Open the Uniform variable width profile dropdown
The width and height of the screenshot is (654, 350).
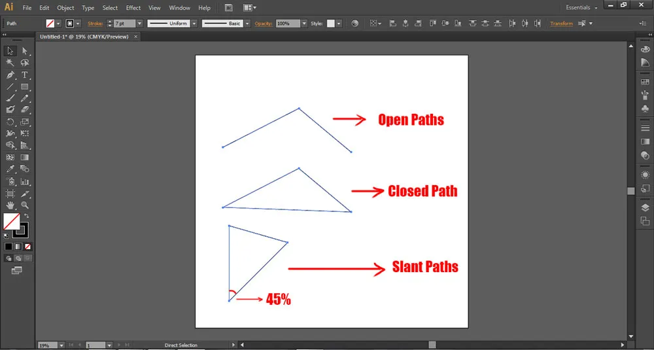(x=194, y=24)
